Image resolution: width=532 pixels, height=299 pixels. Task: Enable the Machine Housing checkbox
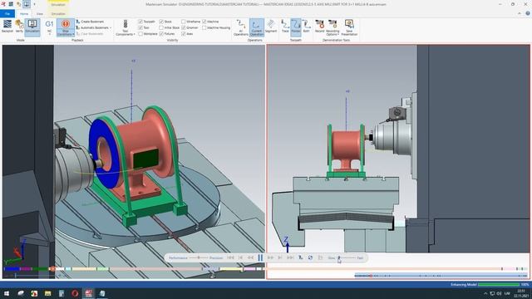[204, 27]
